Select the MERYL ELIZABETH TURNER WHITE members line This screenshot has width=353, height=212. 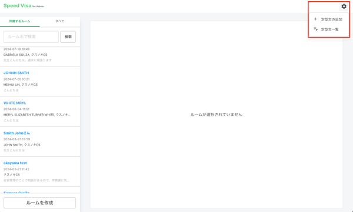[37, 115]
